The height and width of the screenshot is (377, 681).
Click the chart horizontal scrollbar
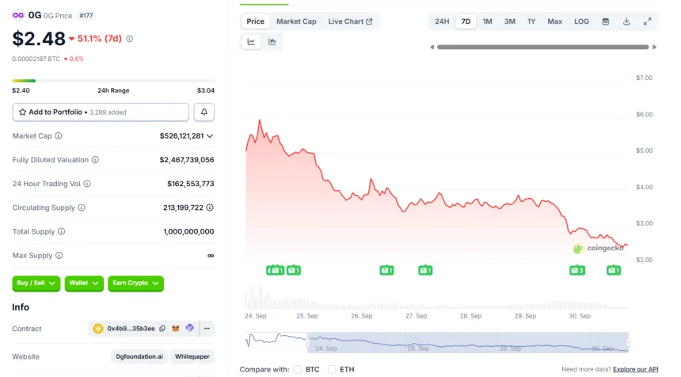click(x=543, y=47)
